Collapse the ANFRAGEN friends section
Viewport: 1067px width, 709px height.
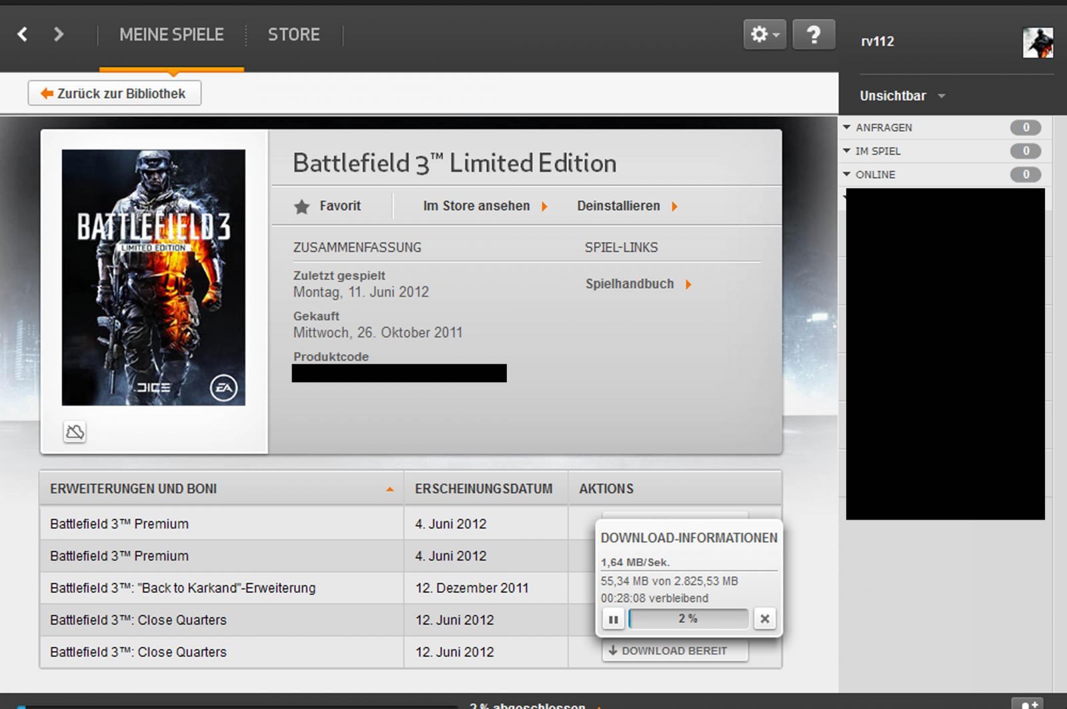click(x=847, y=127)
